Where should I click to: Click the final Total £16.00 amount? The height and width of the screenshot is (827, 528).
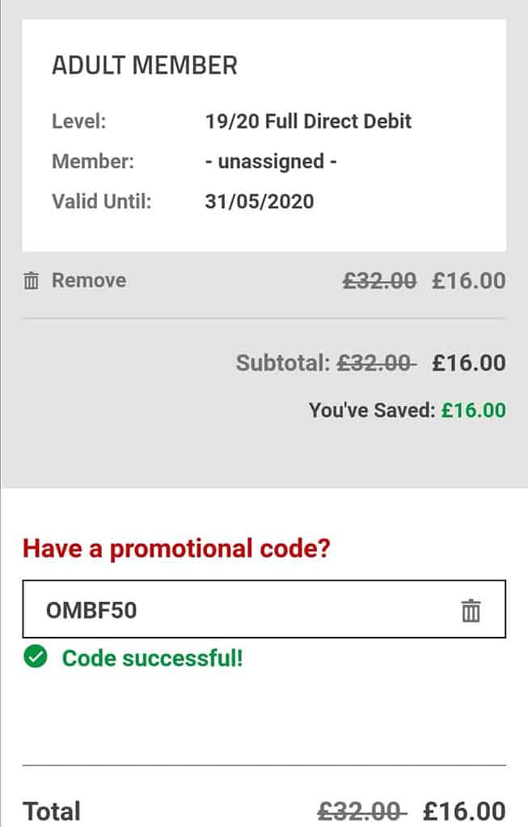pyautogui.click(x=464, y=811)
